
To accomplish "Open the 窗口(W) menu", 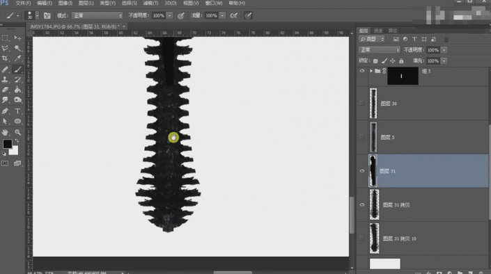I will 214,3.
